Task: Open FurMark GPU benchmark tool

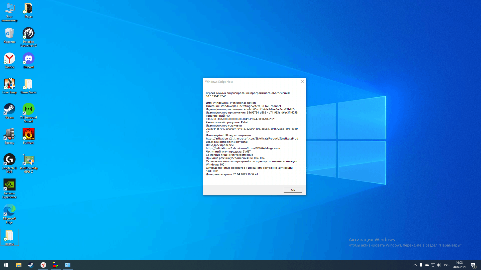Action: (x=28, y=135)
